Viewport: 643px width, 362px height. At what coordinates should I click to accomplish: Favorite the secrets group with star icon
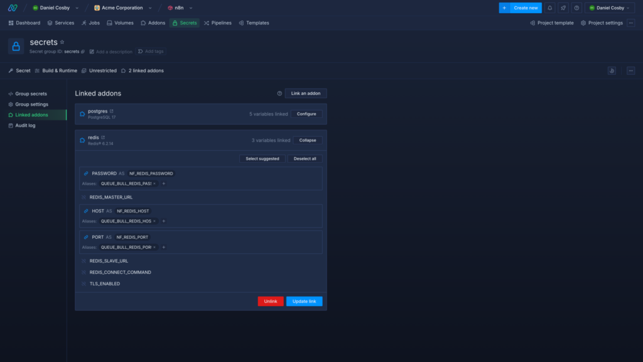62,42
